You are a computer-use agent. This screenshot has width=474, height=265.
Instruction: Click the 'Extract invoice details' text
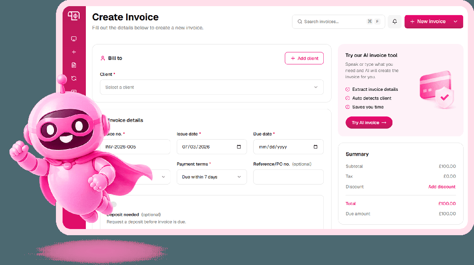tap(375, 89)
